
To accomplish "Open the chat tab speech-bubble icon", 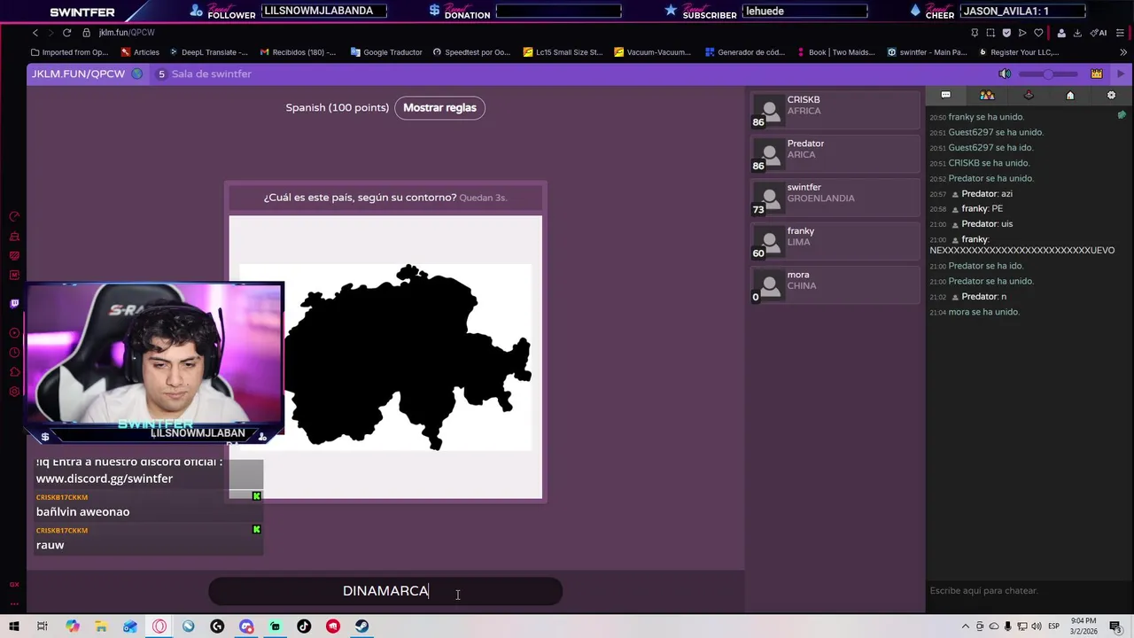I will [x=945, y=95].
